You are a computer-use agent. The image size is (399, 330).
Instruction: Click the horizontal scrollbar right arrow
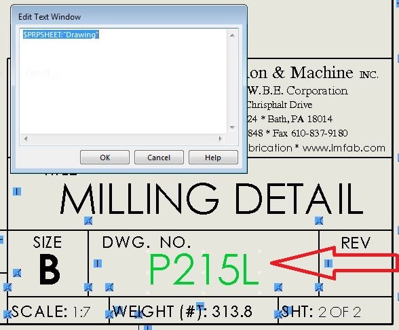click(221, 139)
